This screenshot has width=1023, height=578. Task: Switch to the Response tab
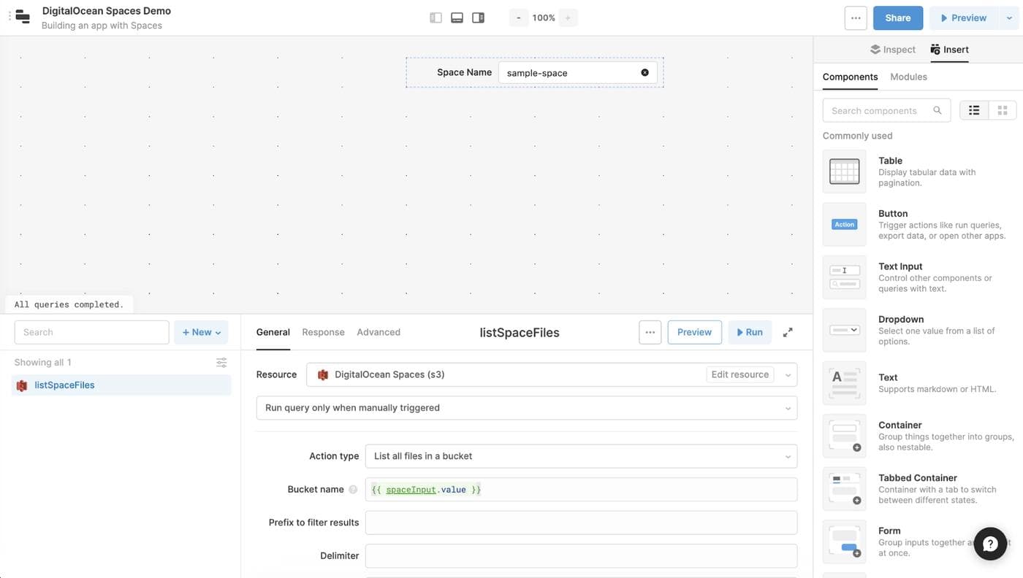tap(323, 332)
